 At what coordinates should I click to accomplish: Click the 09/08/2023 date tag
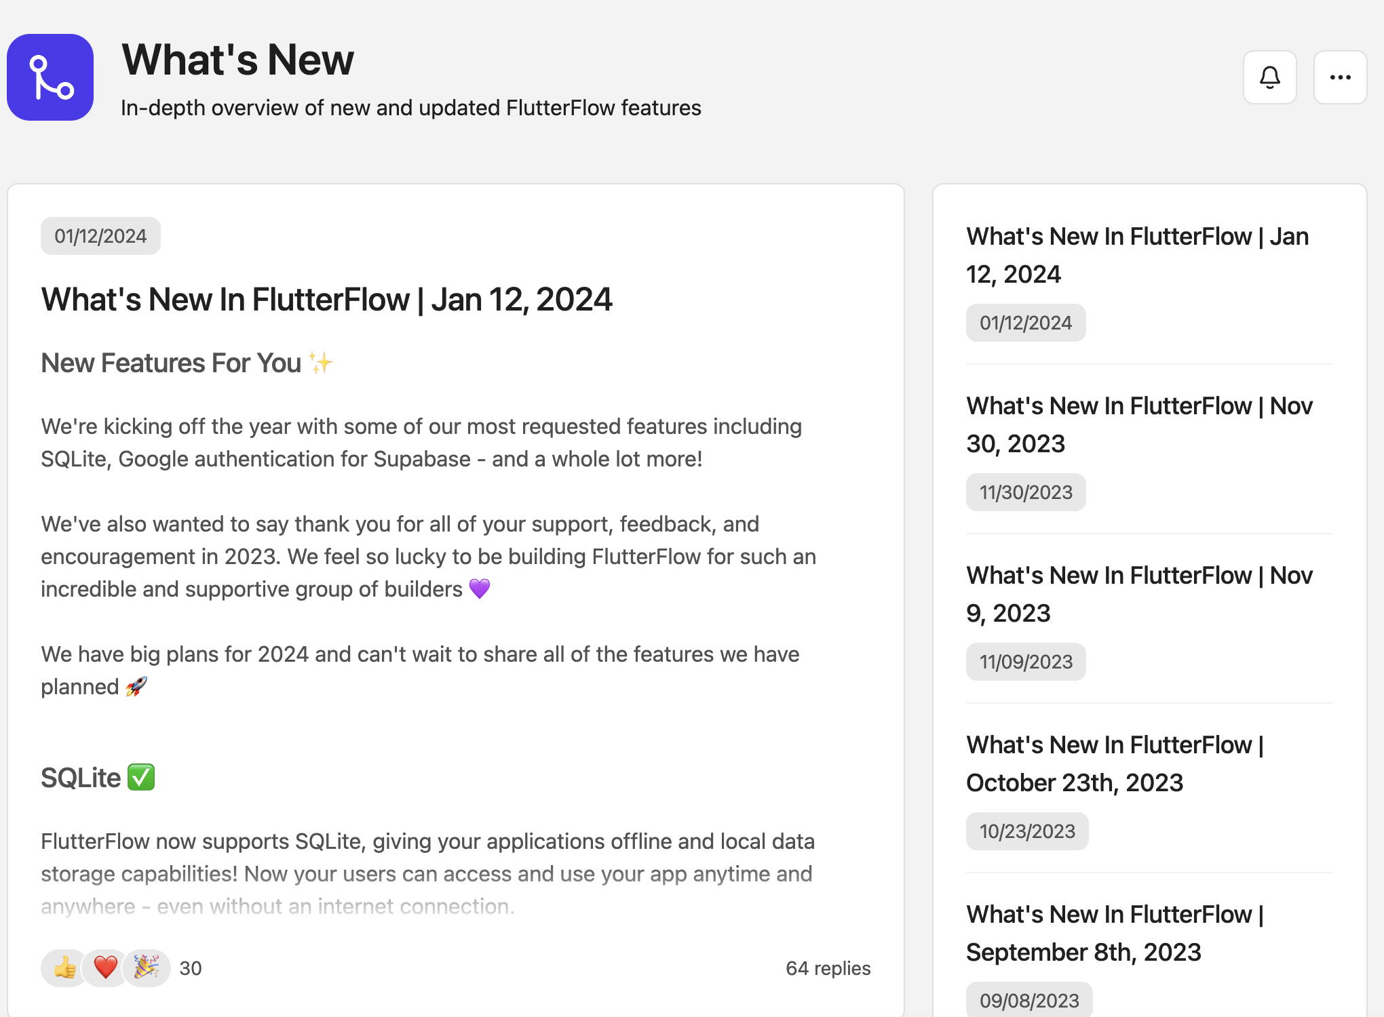[1029, 1000]
